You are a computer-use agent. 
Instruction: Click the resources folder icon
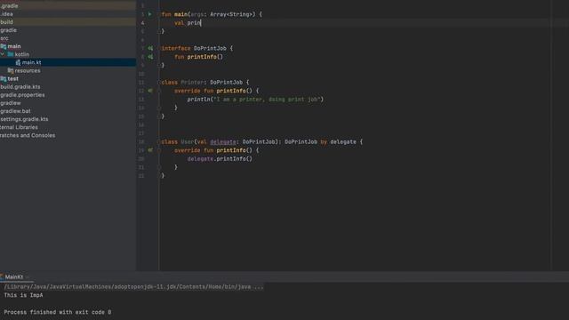11,71
